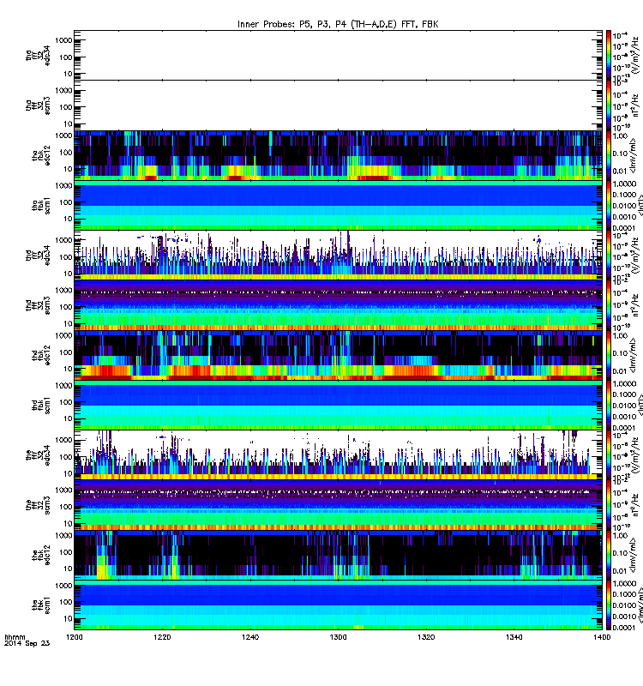Click the 'thd fbk edc12' panel label

(x=41, y=355)
